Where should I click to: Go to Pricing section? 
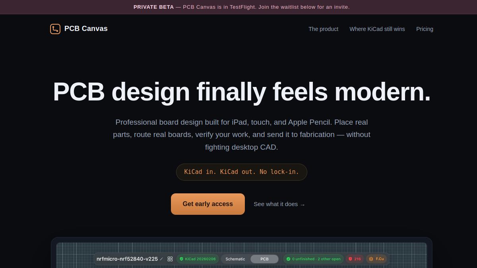click(425, 29)
